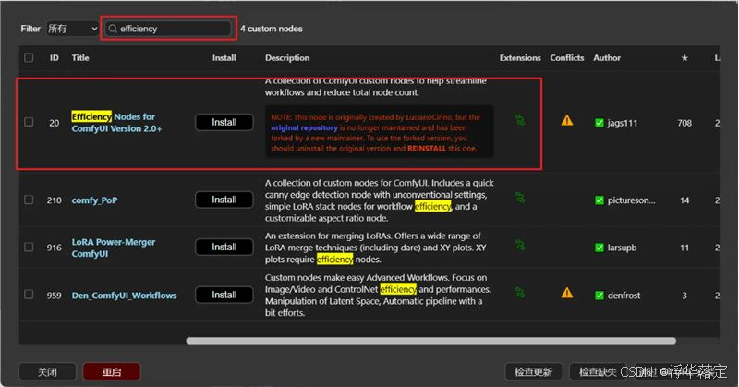Check the comfy_PoP row checkbox

[29, 200]
